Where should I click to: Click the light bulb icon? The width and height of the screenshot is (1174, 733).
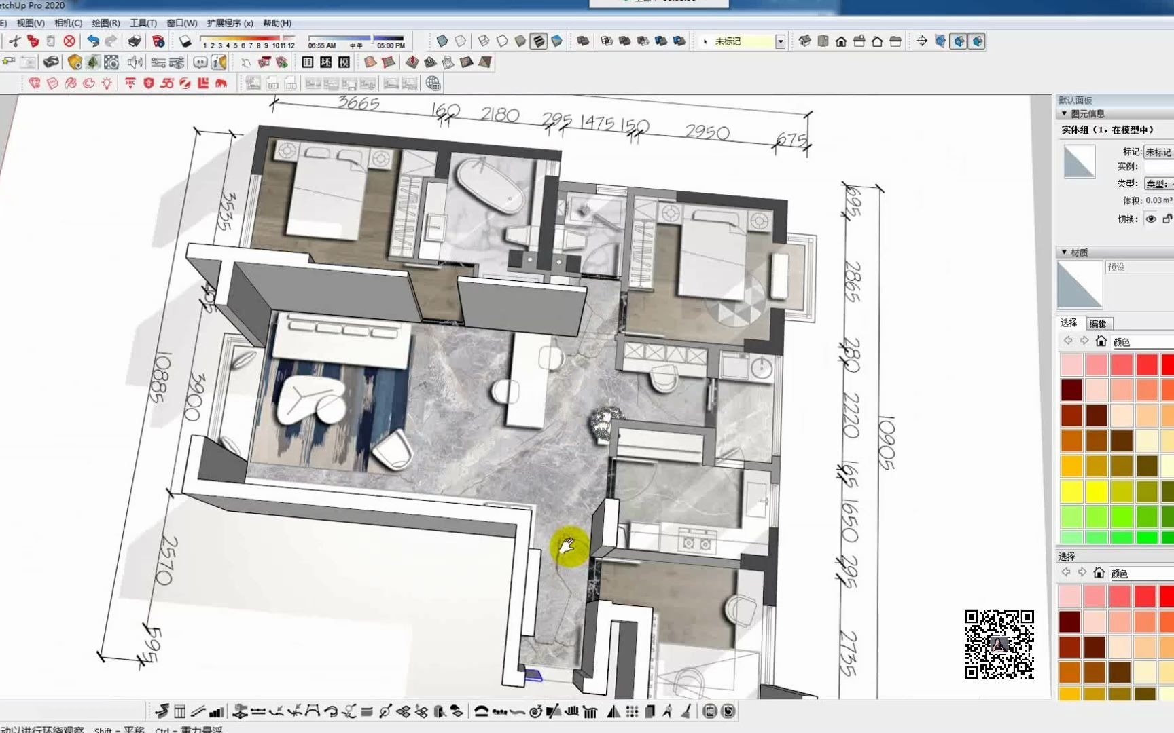107,83
